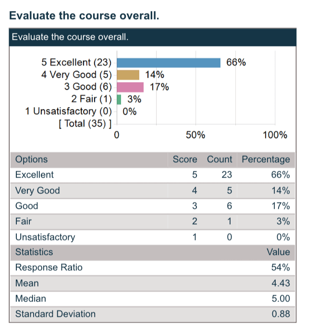Click the Count column header
The image size is (317, 335).
[x=219, y=159]
